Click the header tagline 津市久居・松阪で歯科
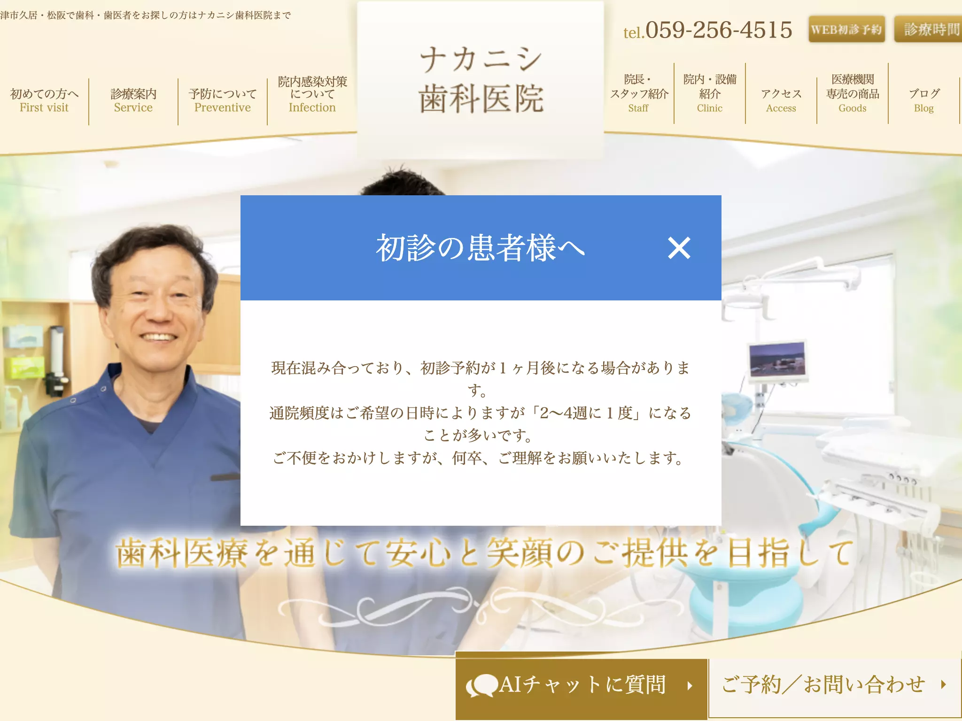Viewport: 962px width, 721px height. [x=146, y=15]
